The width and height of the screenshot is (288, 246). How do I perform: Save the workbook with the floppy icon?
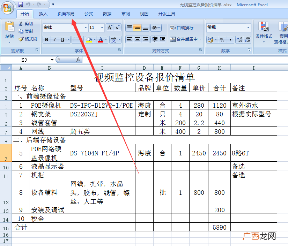[x=21, y=4]
